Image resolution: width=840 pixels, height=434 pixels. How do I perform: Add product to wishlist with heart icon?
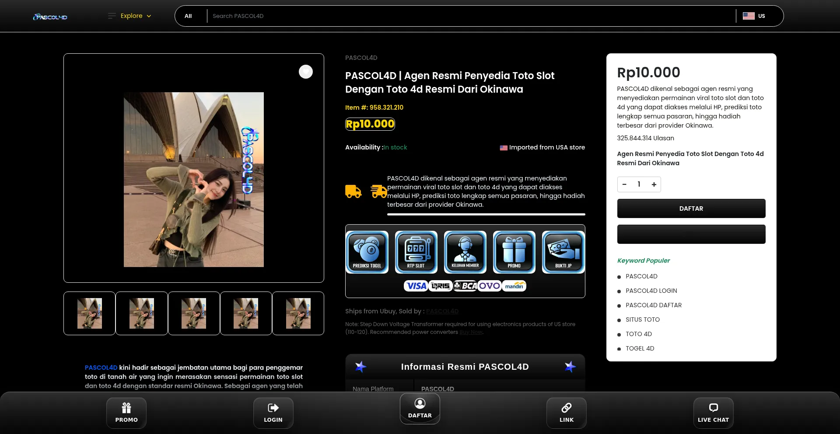[306, 72]
